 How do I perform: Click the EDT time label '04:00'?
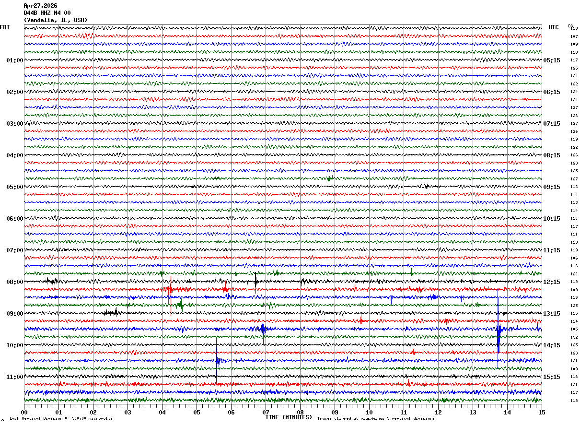(x=14, y=155)
